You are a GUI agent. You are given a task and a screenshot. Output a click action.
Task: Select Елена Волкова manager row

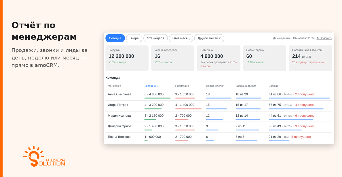tap(219, 138)
